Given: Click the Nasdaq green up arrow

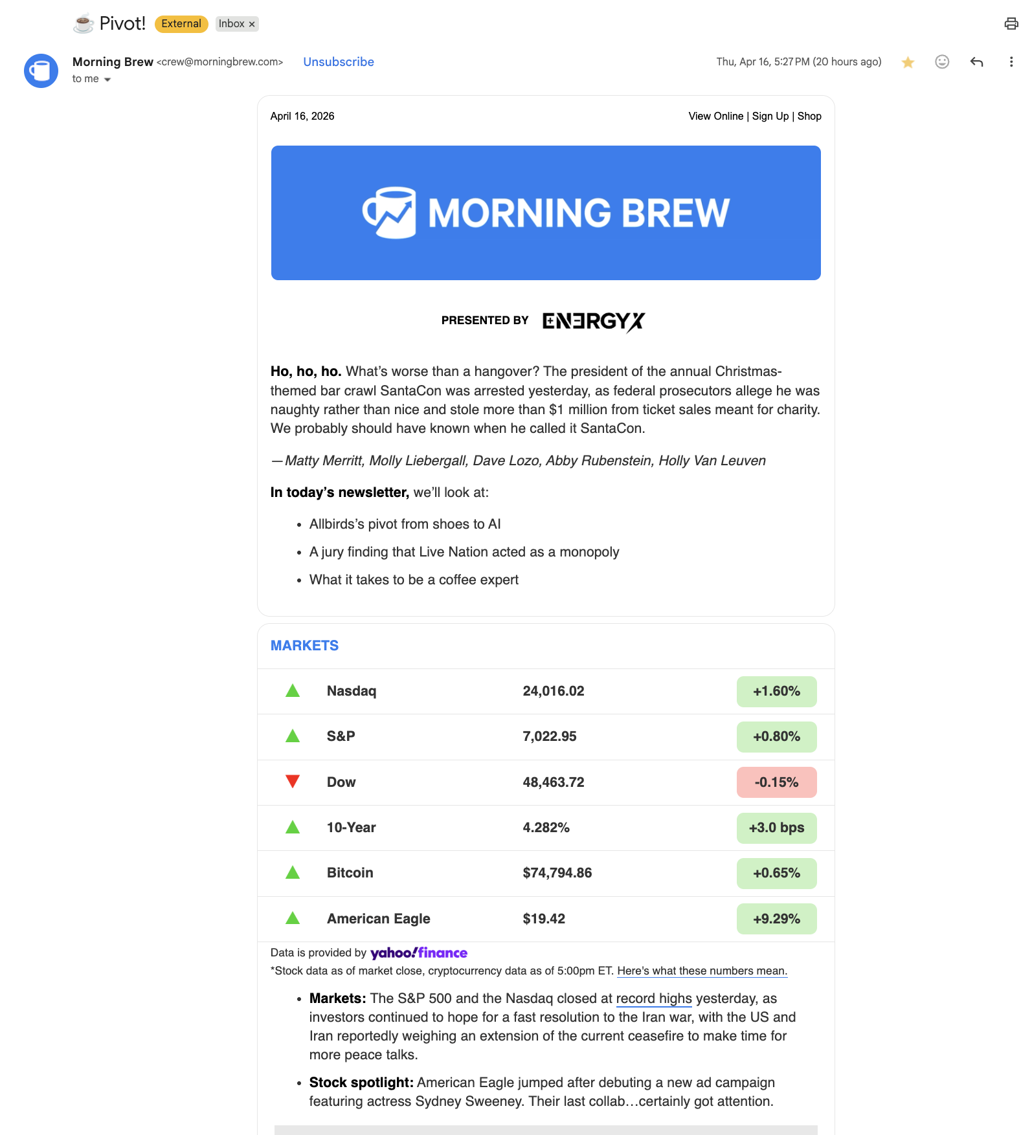Looking at the screenshot, I should point(293,691).
